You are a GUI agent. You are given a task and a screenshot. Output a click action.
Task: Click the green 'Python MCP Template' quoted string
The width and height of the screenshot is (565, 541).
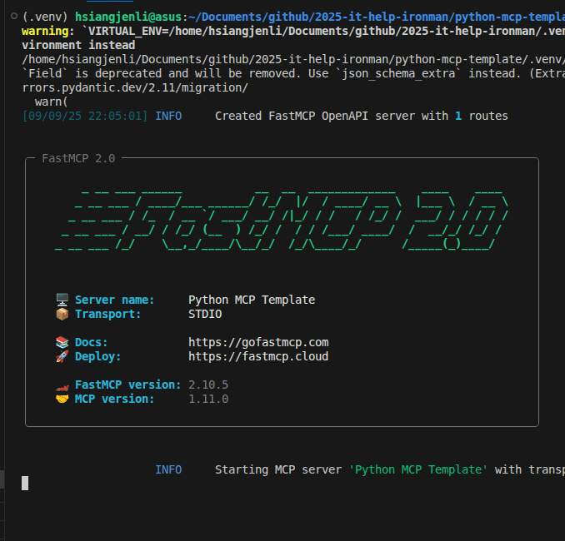418,469
